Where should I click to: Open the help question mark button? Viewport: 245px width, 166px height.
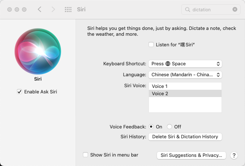[234, 155]
